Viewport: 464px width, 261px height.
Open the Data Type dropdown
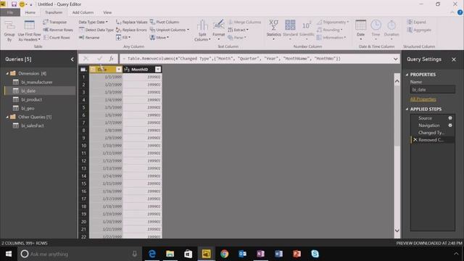coord(94,22)
